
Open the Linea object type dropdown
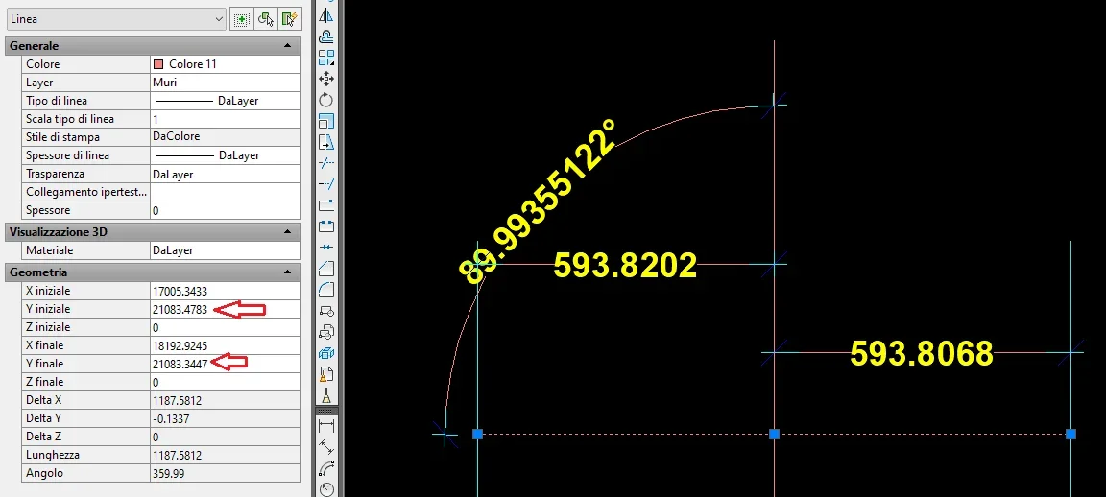coord(115,18)
